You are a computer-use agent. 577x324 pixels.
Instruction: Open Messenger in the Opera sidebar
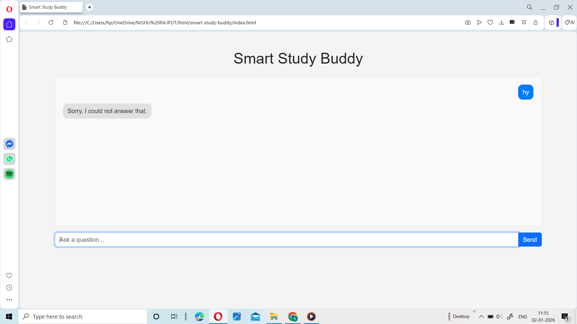coord(9,144)
